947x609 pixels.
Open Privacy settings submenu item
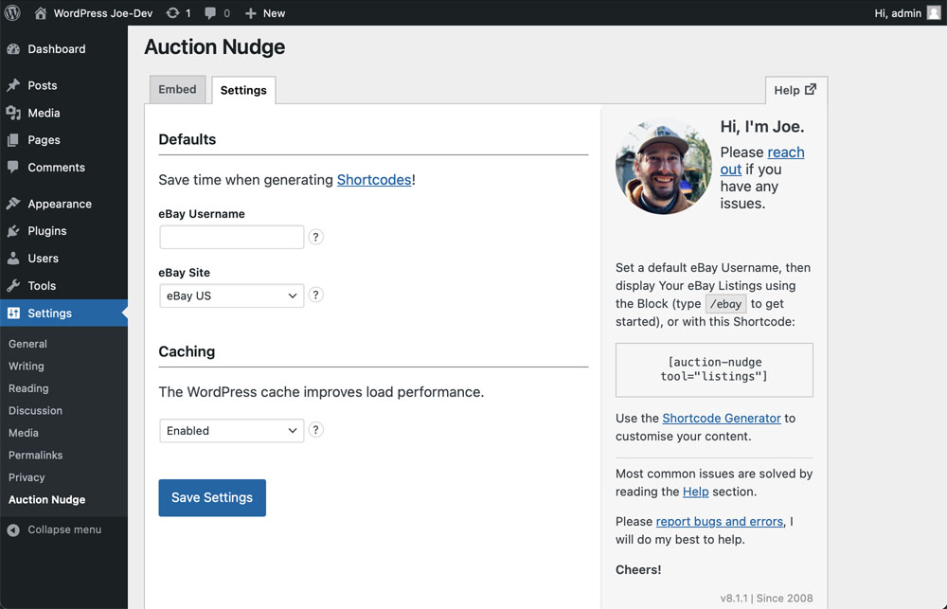tap(27, 478)
